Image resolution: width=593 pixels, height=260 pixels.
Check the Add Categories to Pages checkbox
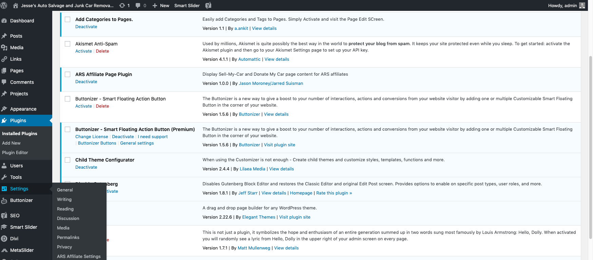[68, 19]
